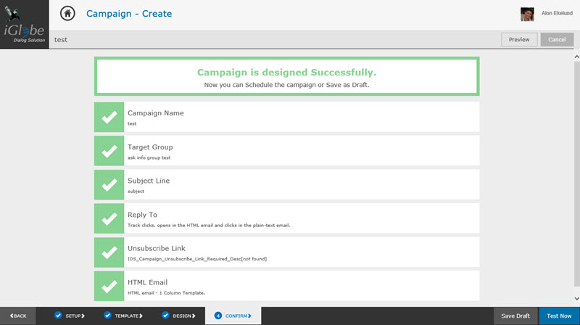
Task: Click the Preview button
Action: point(519,40)
